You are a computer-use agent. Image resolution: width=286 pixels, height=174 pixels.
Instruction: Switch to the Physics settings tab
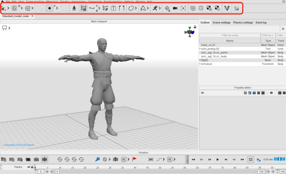[243, 23]
